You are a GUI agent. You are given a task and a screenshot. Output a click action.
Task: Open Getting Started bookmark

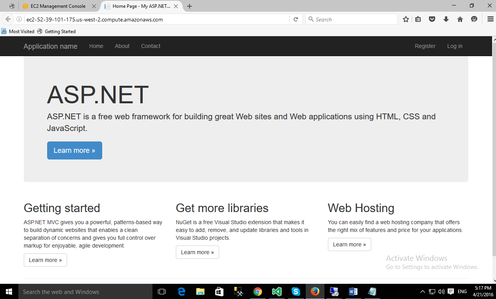pyautogui.click(x=57, y=31)
